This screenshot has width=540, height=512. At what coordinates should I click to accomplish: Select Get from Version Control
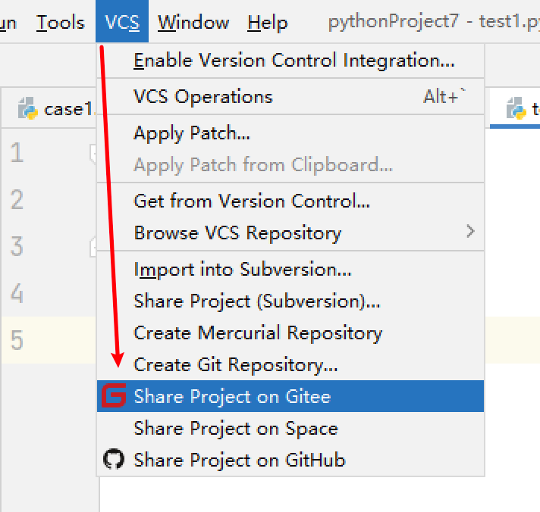[x=252, y=201]
